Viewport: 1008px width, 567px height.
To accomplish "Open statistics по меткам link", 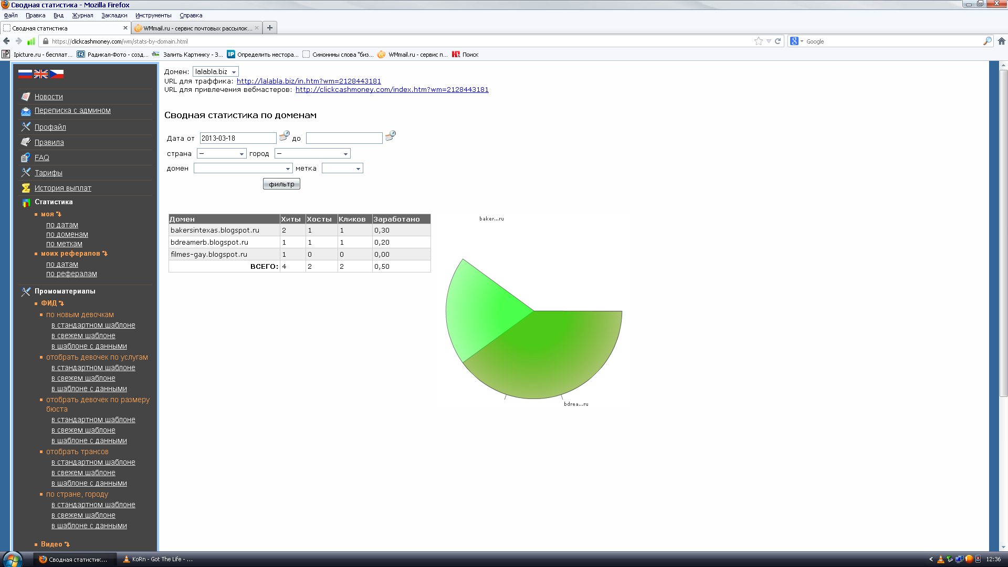I will [64, 244].
